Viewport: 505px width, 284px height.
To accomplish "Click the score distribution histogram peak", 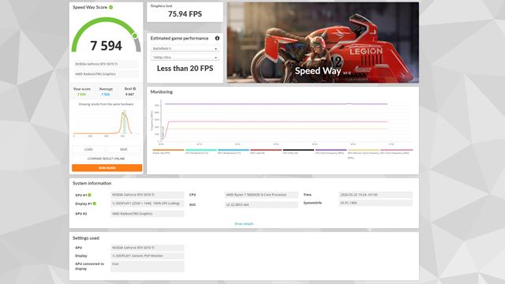I will [124, 114].
